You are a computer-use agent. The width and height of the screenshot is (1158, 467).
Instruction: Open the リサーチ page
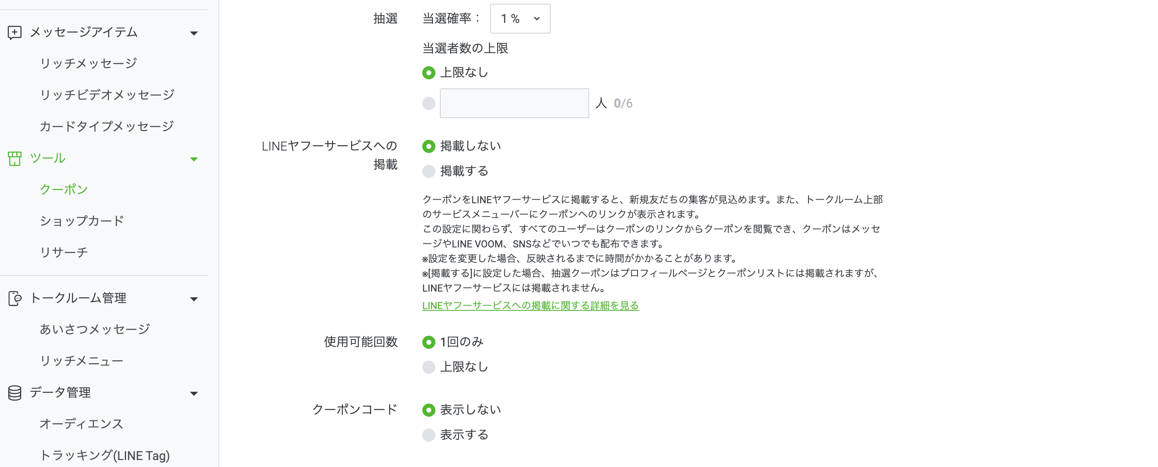point(64,252)
